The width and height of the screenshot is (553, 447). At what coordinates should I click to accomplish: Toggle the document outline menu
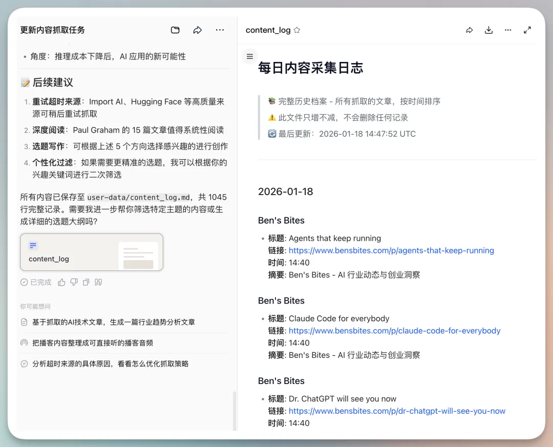tap(250, 56)
